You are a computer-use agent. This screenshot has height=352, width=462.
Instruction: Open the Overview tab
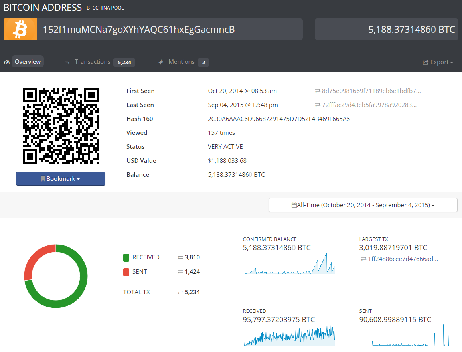point(28,61)
